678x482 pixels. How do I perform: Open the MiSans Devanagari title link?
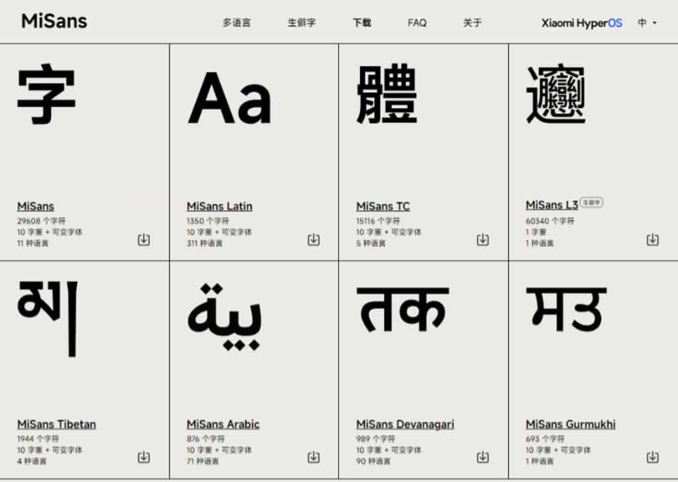[405, 424]
